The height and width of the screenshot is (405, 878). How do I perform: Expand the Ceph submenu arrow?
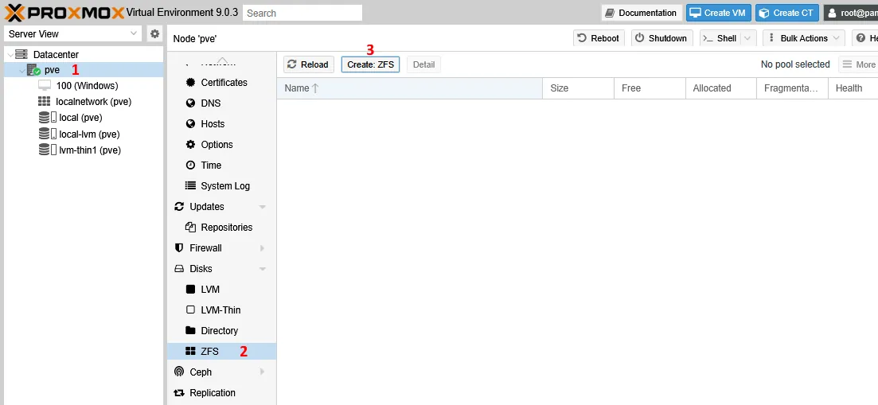click(x=262, y=372)
